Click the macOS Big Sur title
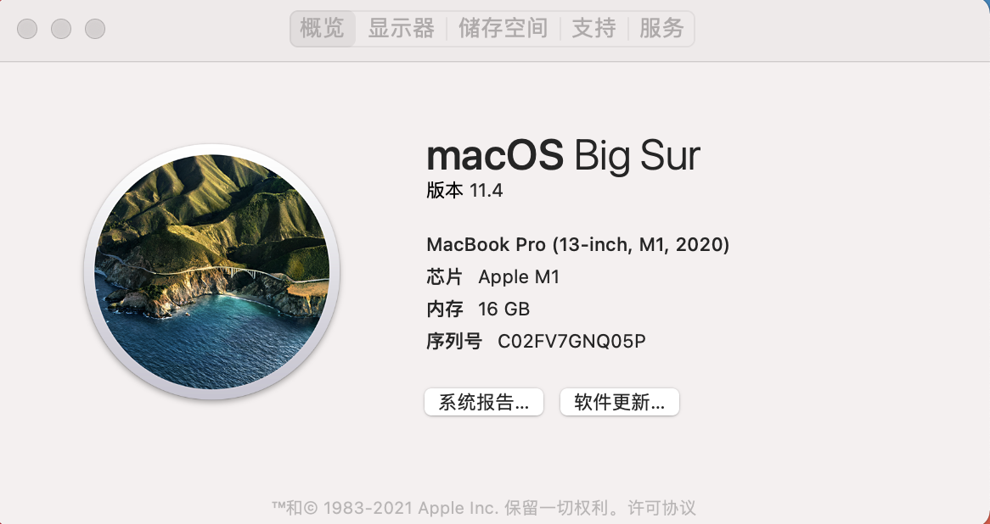The image size is (990, 524). click(563, 156)
